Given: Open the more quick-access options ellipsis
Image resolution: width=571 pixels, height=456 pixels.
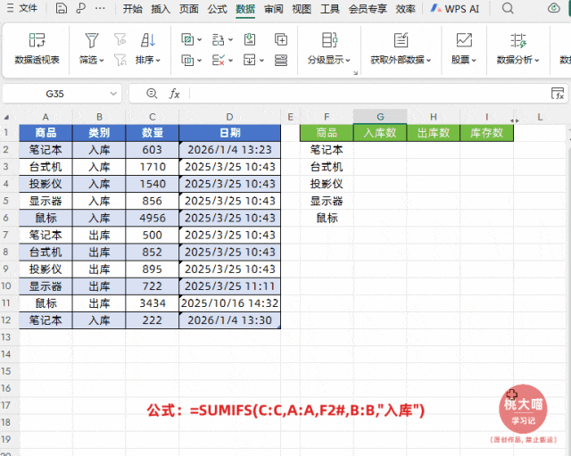Looking at the screenshot, I should [100, 8].
